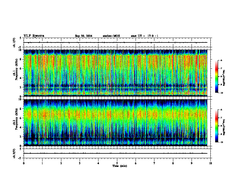Screen dimensions: 237x183
Task: Click the ch.1 spectrogram color scale bar
Action: [216, 77]
